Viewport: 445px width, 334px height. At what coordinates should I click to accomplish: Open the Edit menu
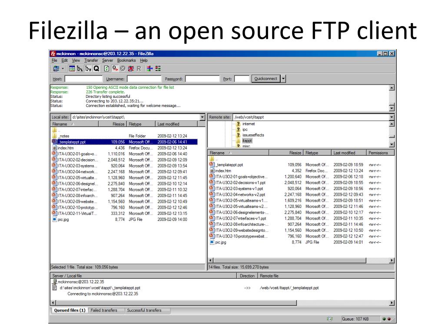pyautogui.click(x=65, y=60)
